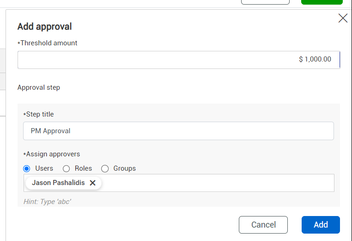
Task: Click the Assign approvers label
Action: (53, 154)
